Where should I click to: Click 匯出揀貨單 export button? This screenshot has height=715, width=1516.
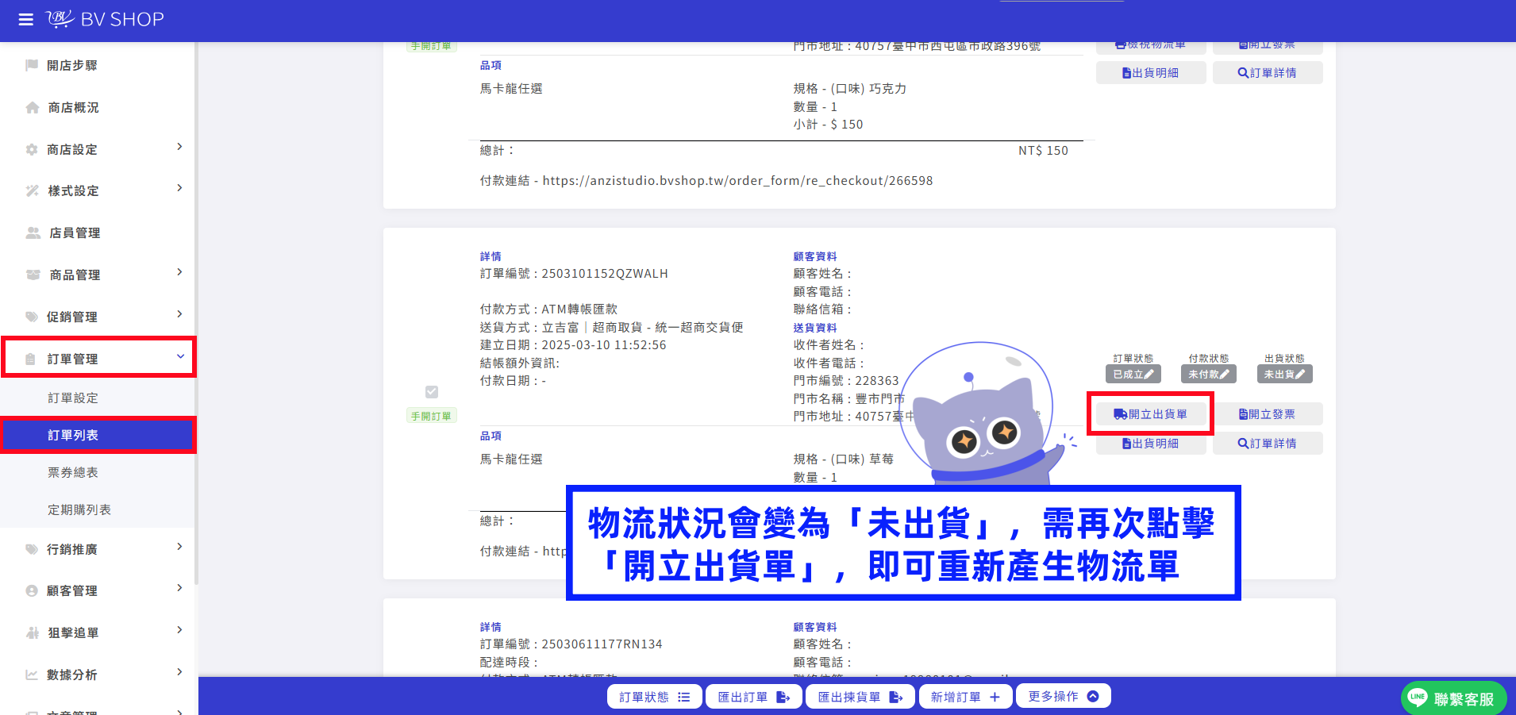[860, 697]
